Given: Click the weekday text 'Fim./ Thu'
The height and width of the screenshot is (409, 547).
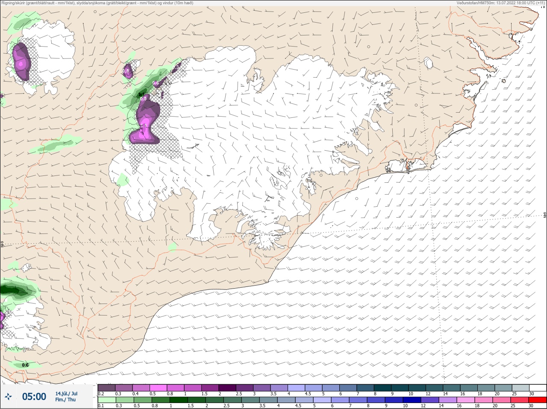Looking at the screenshot, I should (x=65, y=400).
